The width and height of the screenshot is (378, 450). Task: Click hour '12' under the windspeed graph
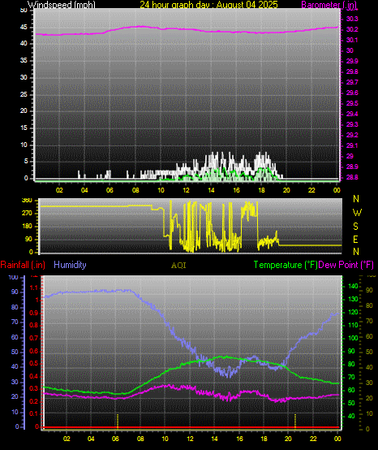pos(186,190)
